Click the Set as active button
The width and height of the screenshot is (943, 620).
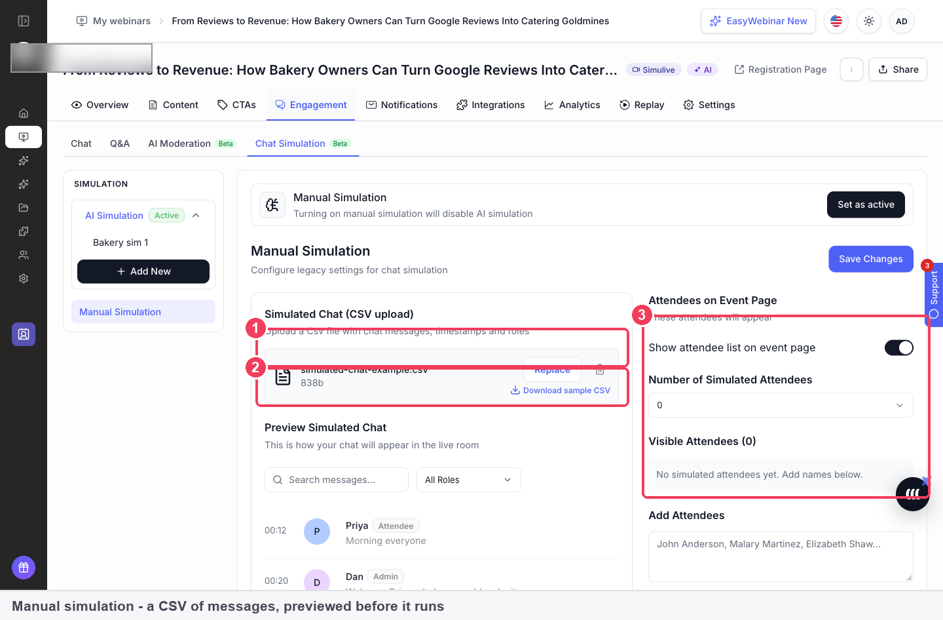[x=866, y=204]
